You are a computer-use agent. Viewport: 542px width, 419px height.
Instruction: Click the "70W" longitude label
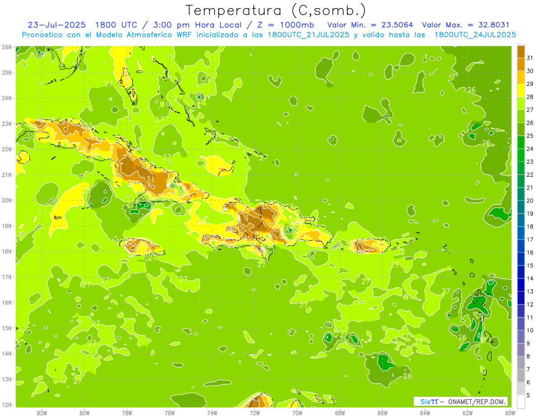[x=297, y=412]
